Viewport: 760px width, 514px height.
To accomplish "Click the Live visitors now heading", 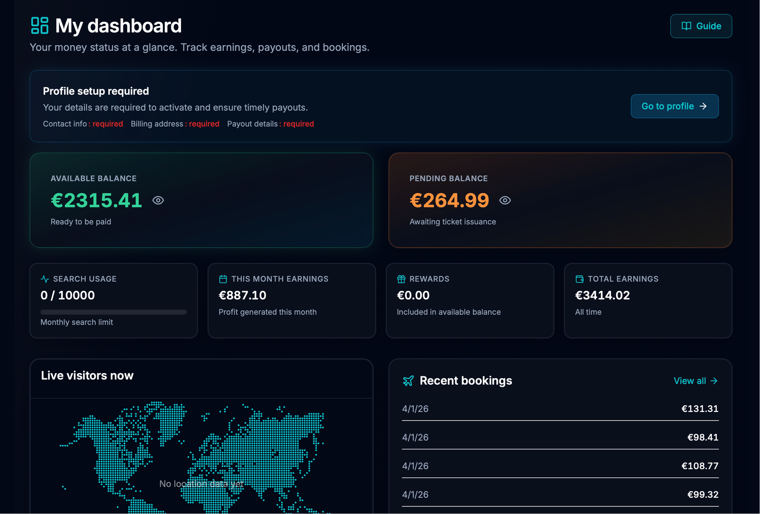I will pyautogui.click(x=87, y=375).
